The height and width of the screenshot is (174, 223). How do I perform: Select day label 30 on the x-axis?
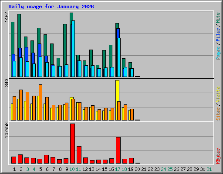pos(203,169)
